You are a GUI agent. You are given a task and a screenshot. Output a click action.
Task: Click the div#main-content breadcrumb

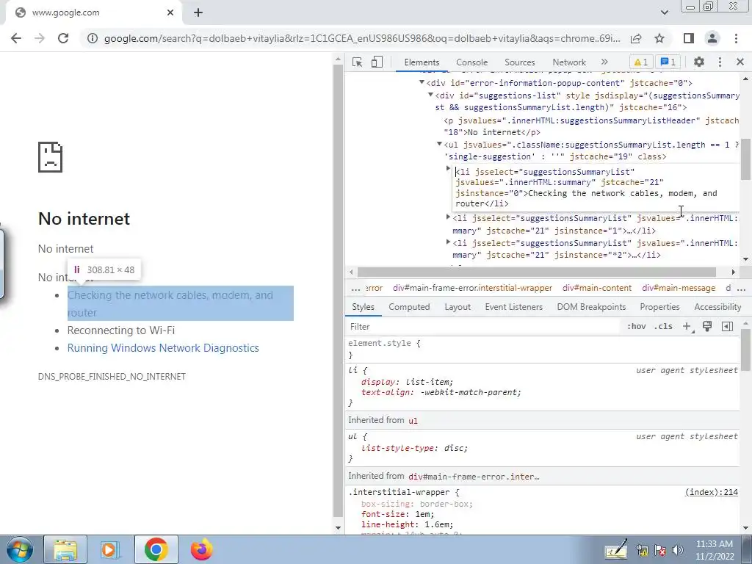coord(596,288)
